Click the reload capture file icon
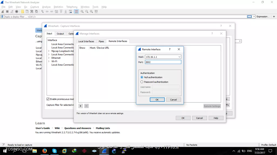Screen dimensions: 277x155 (x=37, y=11)
